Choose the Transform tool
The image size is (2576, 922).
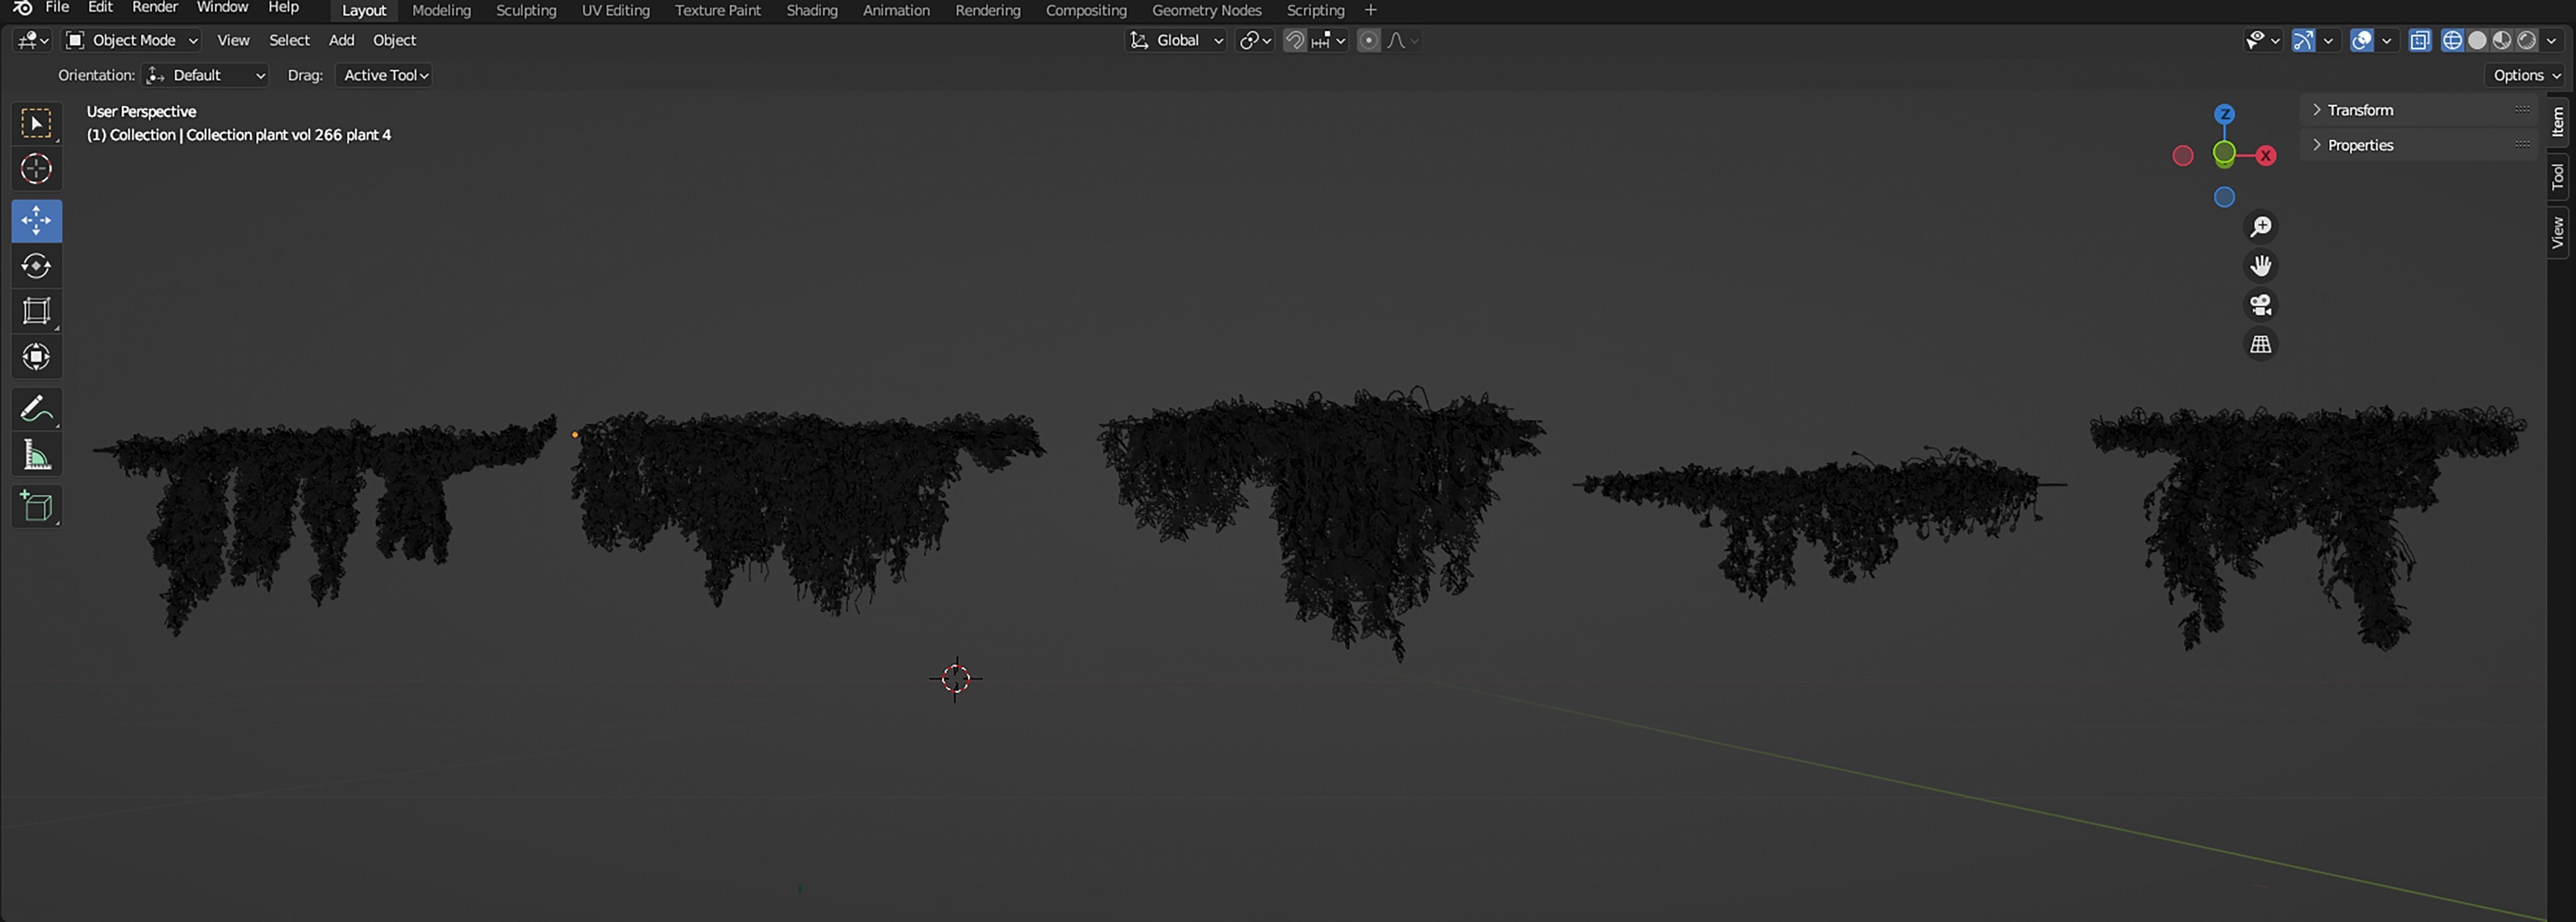click(x=37, y=357)
